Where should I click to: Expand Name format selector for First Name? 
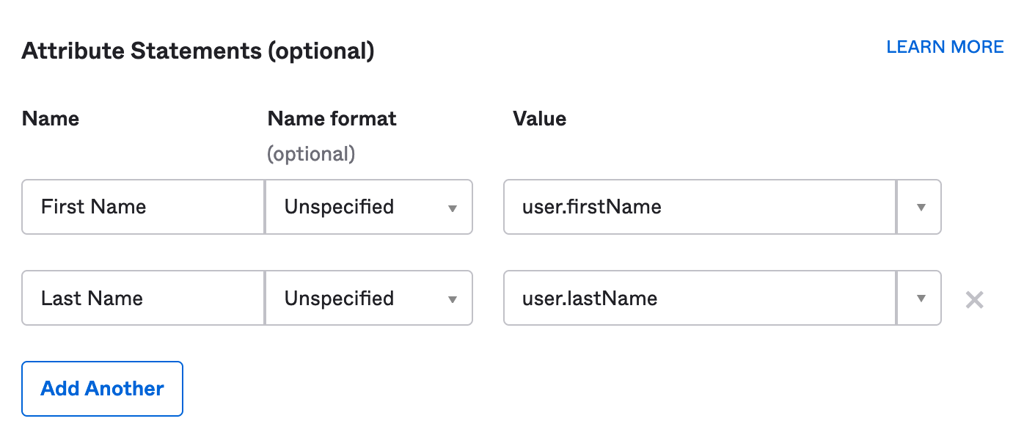pyautogui.click(x=369, y=207)
